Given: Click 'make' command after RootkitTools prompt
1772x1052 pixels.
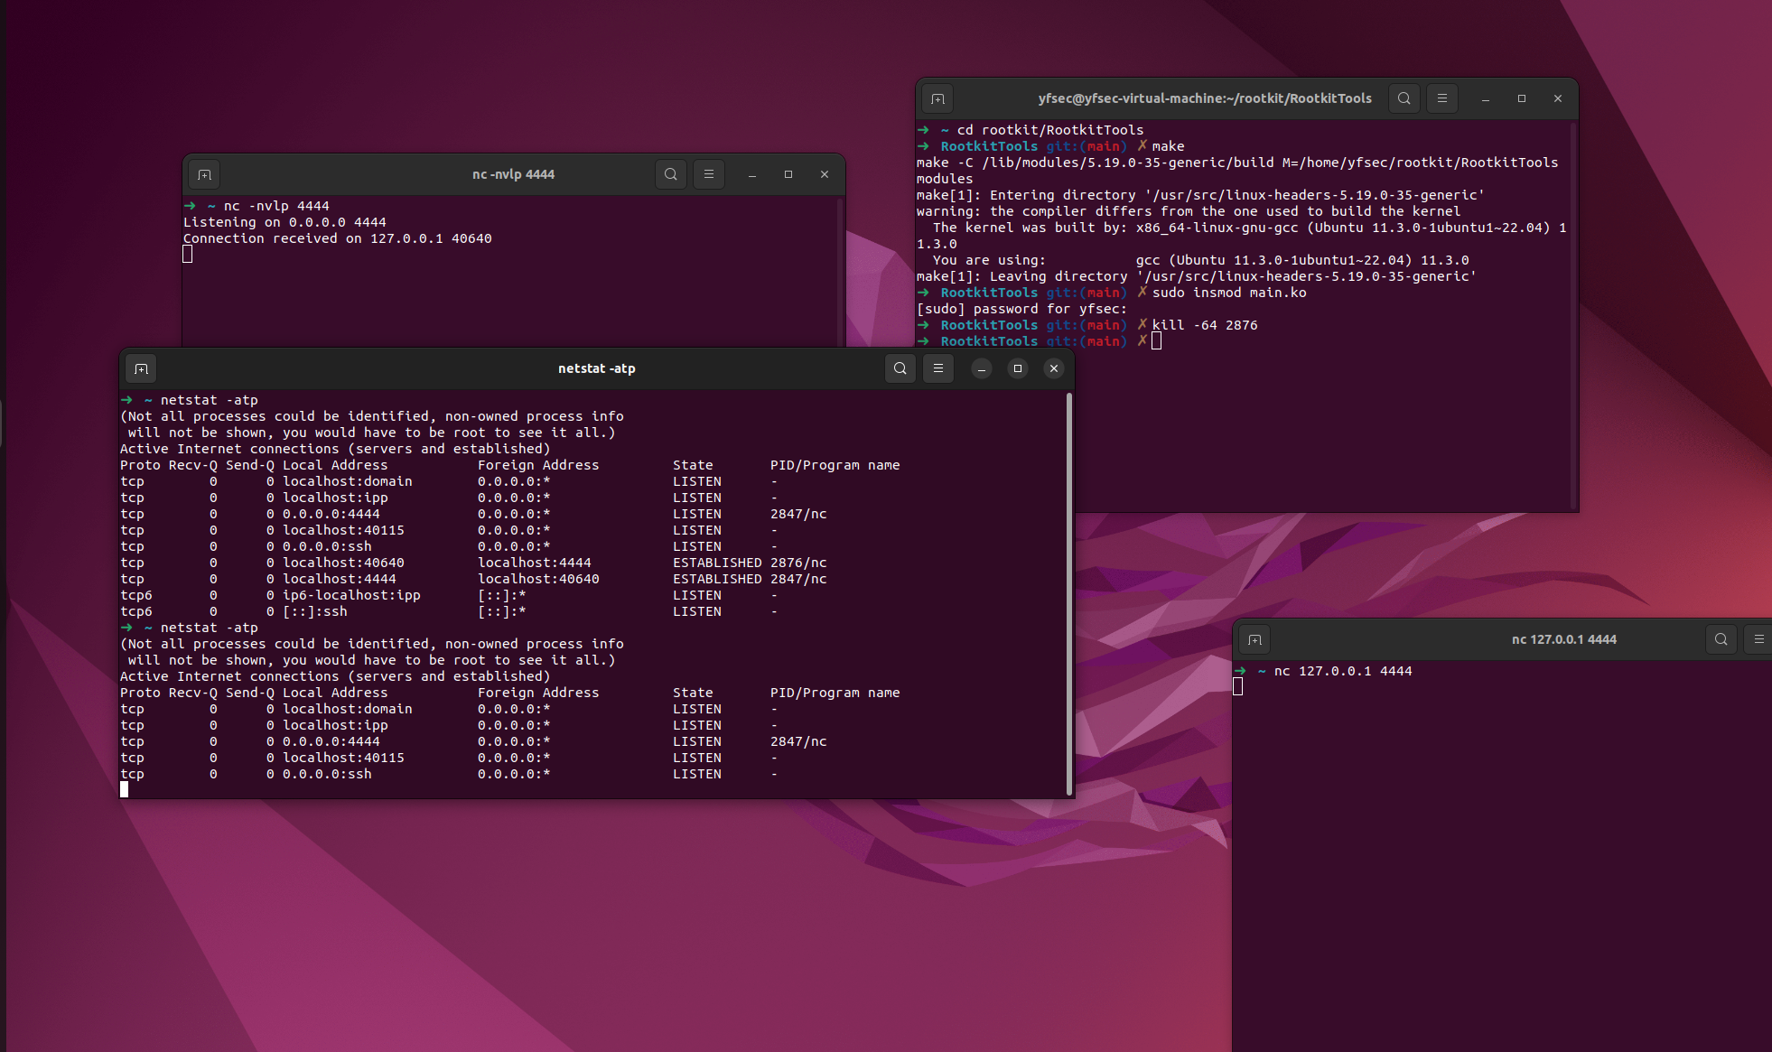Looking at the screenshot, I should click(1168, 146).
